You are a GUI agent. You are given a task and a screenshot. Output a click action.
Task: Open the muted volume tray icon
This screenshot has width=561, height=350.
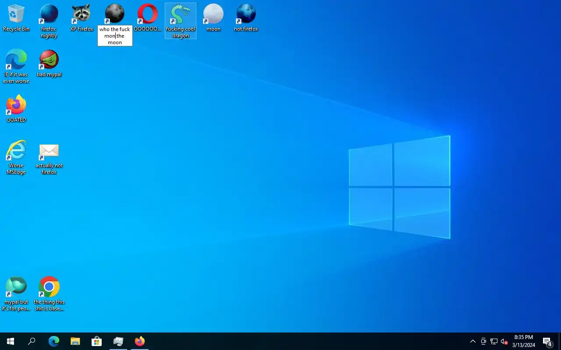[x=504, y=341]
